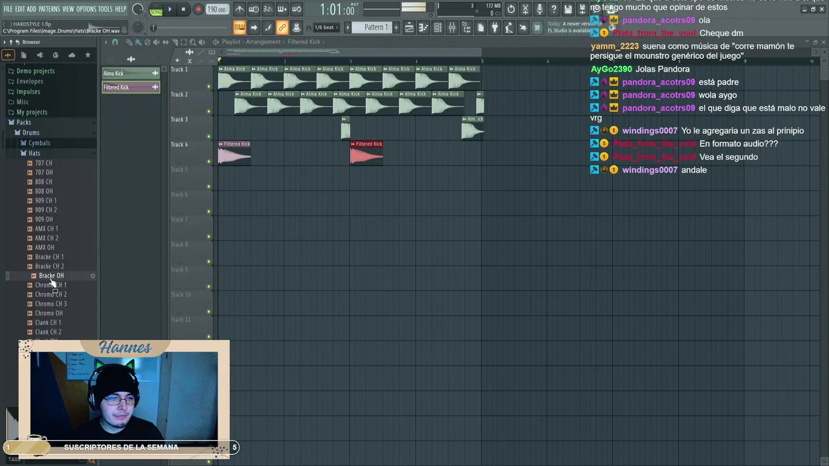829x466 pixels.
Task: Toggle loop recording button
Action: 297,9
